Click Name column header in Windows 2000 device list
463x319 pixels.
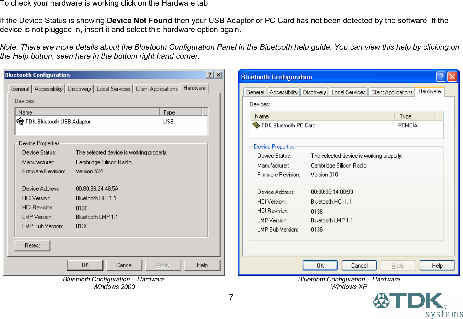click(87, 112)
